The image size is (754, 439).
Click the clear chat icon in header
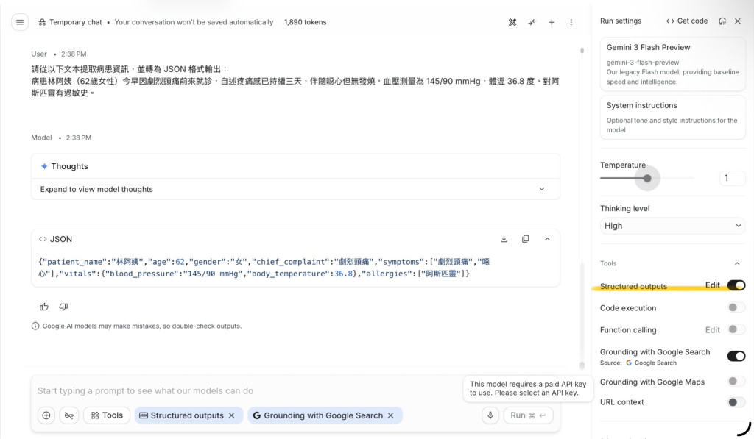(512, 22)
